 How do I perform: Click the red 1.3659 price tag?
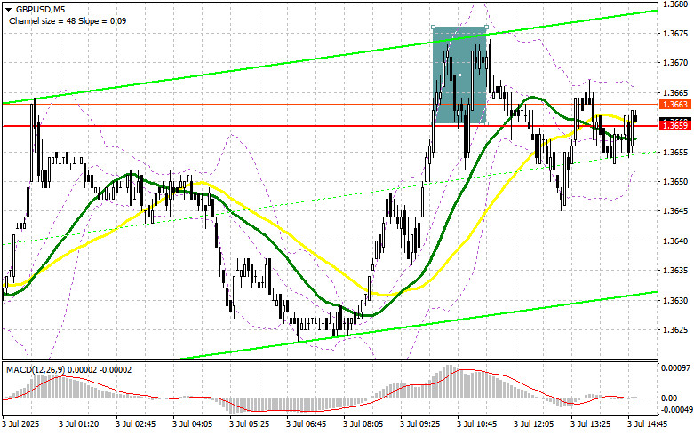point(675,126)
